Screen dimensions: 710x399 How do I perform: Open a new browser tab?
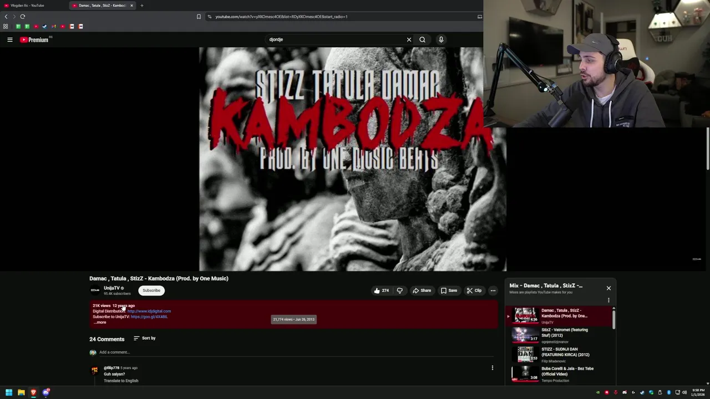(141, 6)
